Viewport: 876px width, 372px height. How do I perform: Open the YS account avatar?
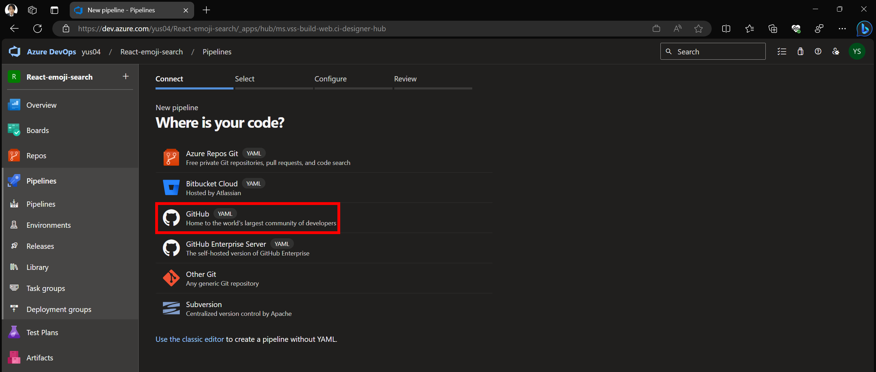[857, 52]
